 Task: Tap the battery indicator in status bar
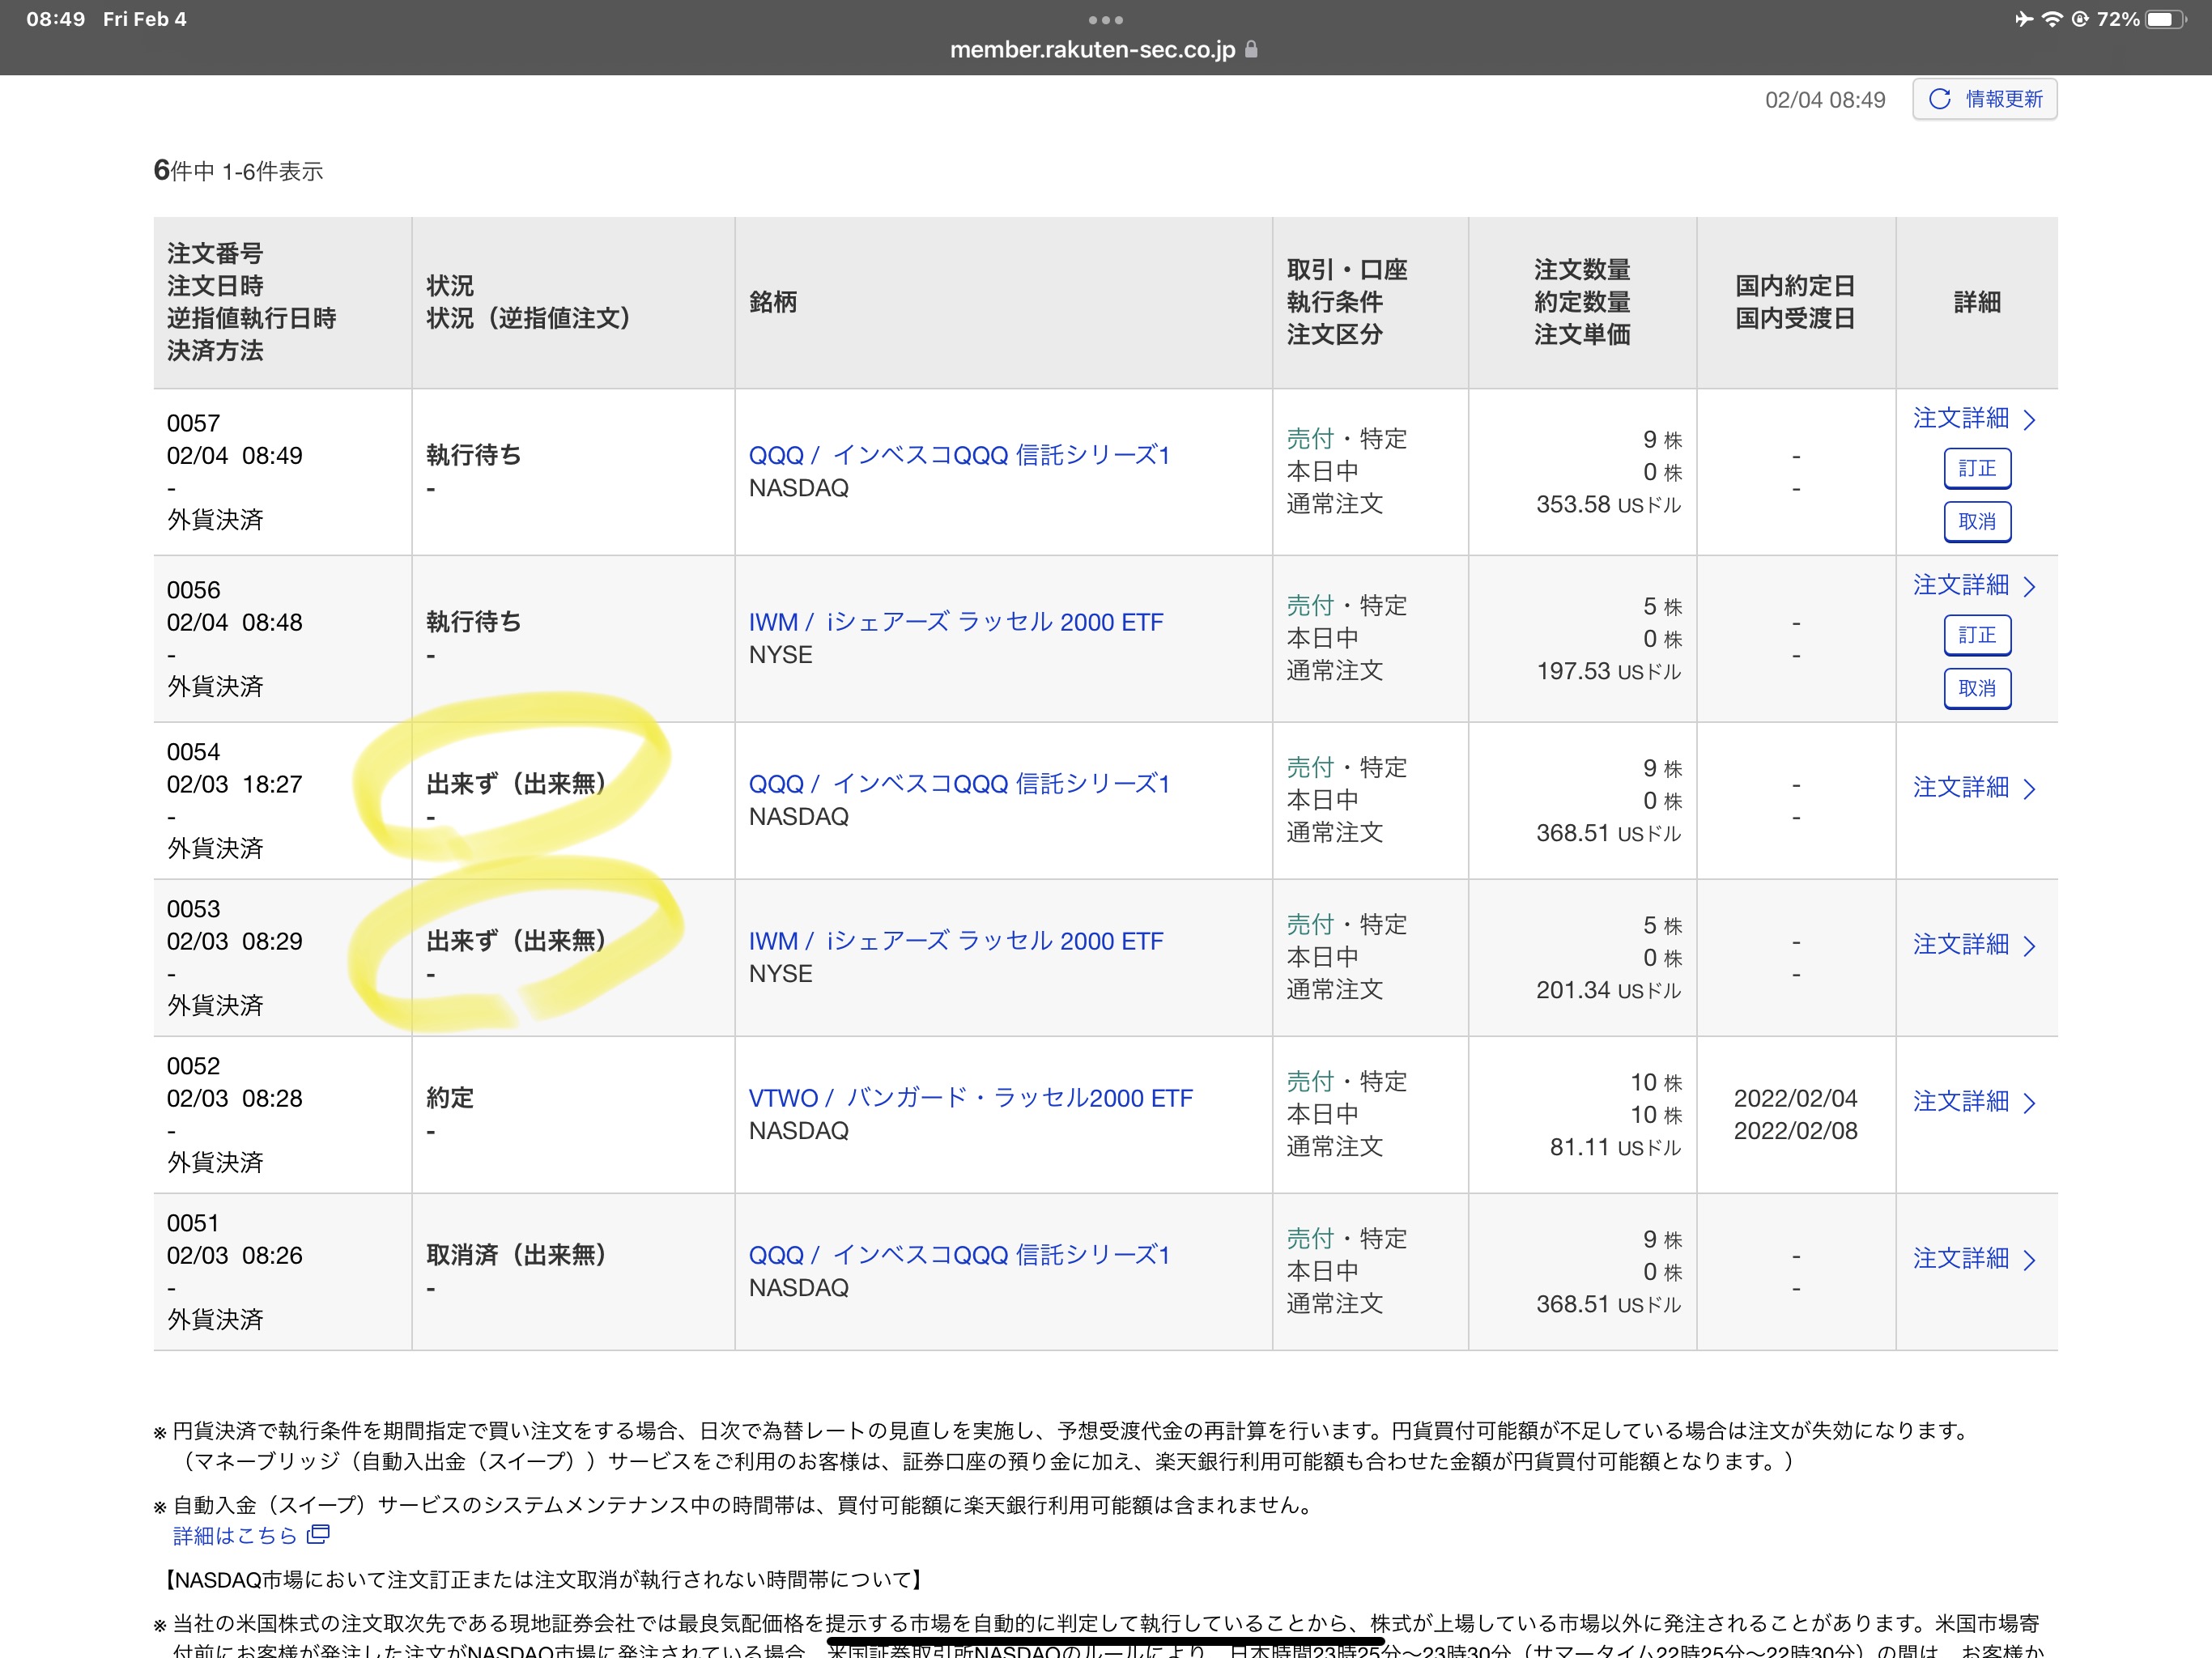click(x=2165, y=19)
